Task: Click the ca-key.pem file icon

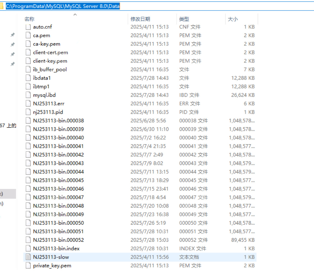Action: coord(28,44)
